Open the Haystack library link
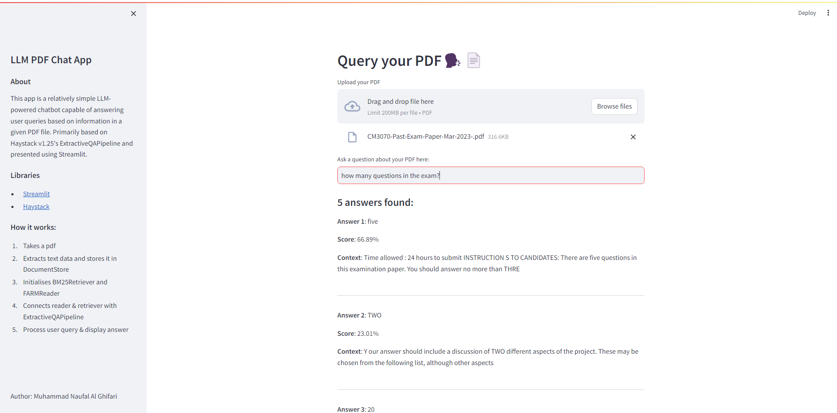837x413 pixels. click(36, 206)
